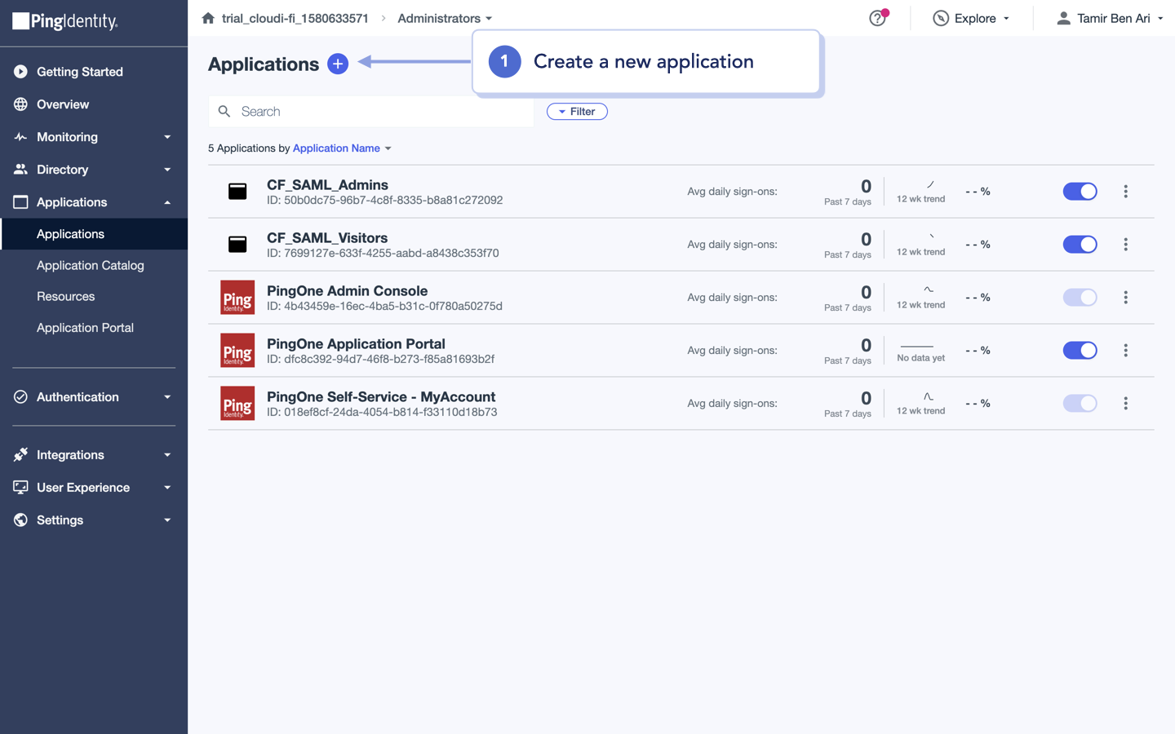Open the Application Name sort dropdown

[x=335, y=148]
